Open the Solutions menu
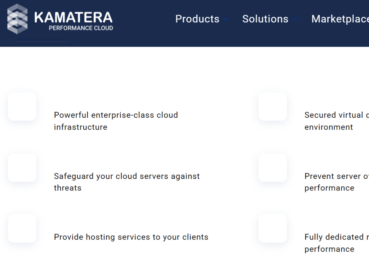The image size is (369, 256). [265, 19]
